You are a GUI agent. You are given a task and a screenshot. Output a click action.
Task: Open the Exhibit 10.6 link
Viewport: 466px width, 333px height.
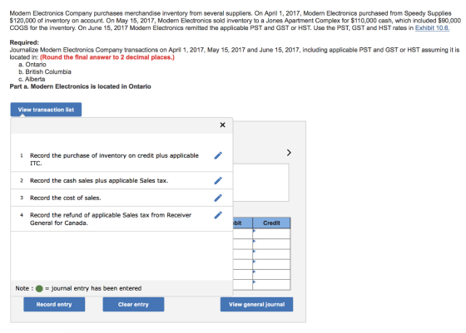point(432,28)
